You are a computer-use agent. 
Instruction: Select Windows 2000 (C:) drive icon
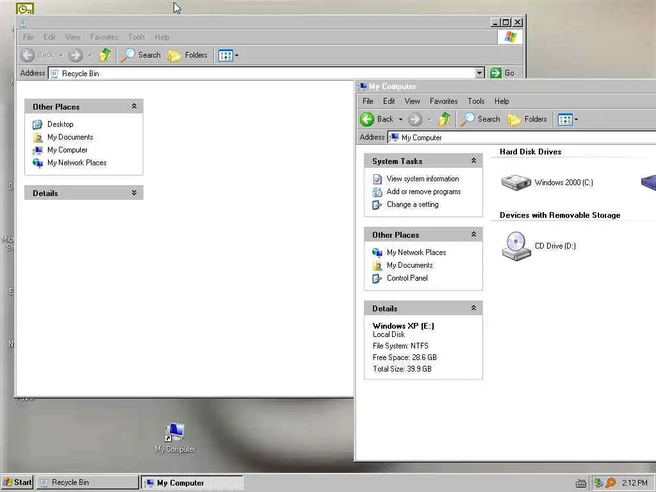pyautogui.click(x=516, y=183)
